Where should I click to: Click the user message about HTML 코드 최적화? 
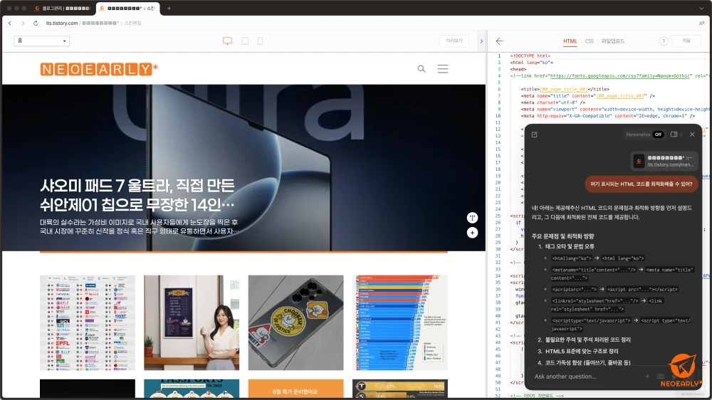642,184
